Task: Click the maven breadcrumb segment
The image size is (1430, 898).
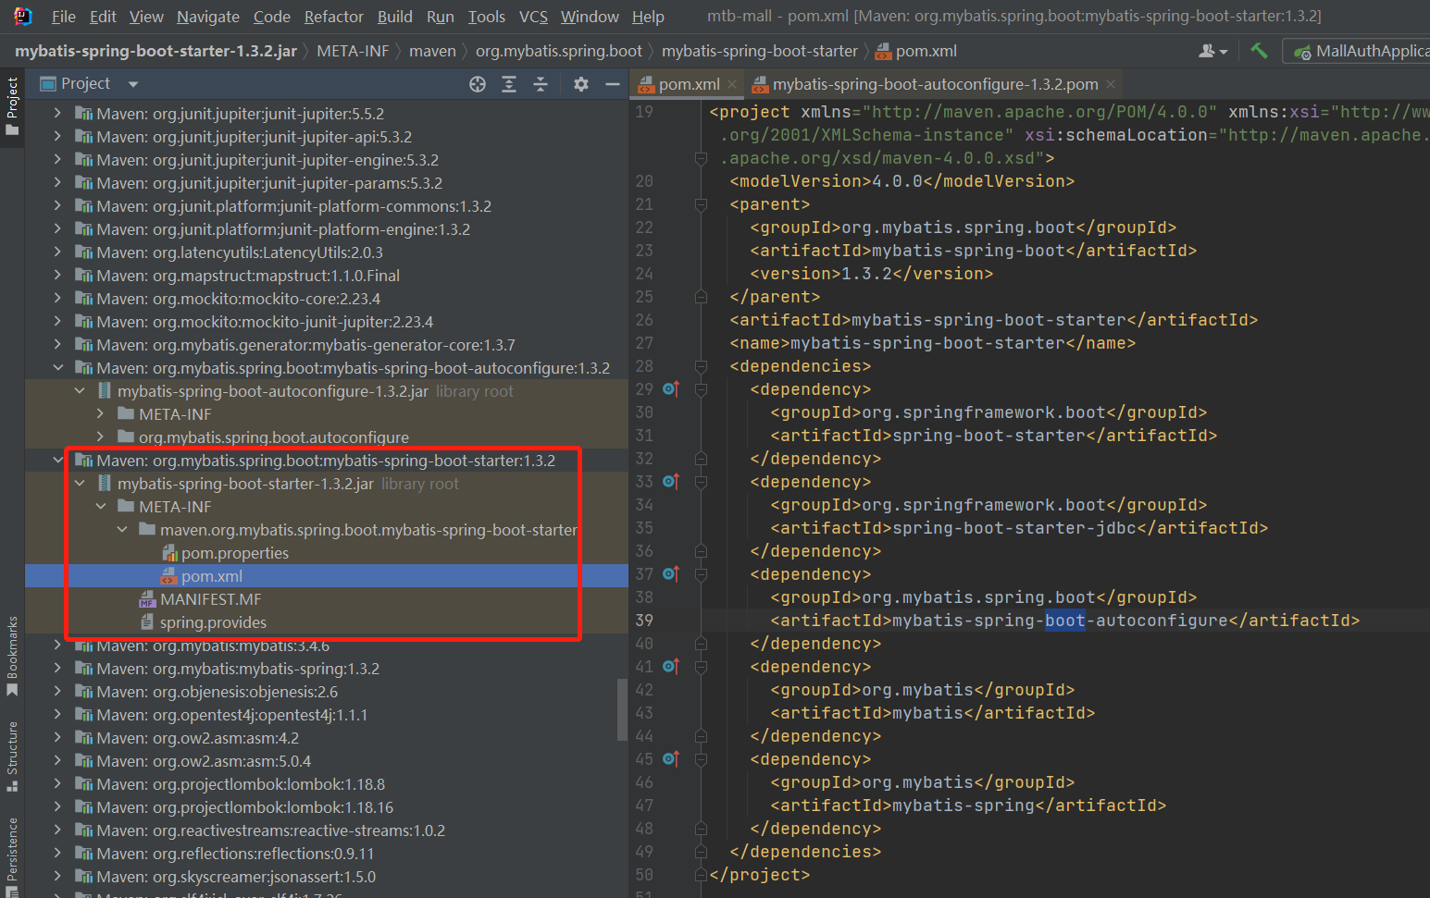Action: click(432, 51)
